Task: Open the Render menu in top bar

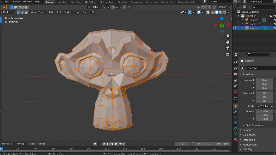Action: point(16,2)
